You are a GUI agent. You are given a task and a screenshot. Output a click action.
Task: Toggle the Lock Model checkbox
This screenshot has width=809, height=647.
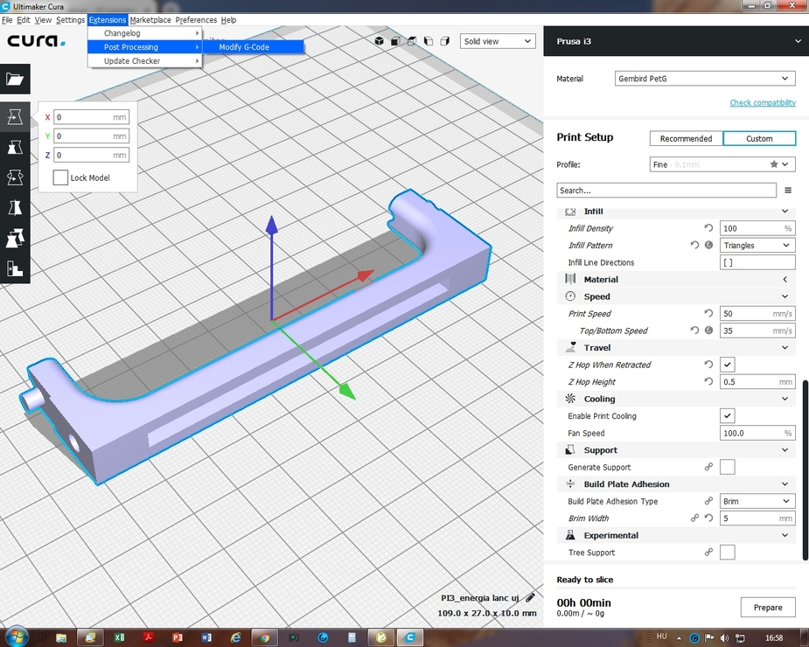point(60,177)
